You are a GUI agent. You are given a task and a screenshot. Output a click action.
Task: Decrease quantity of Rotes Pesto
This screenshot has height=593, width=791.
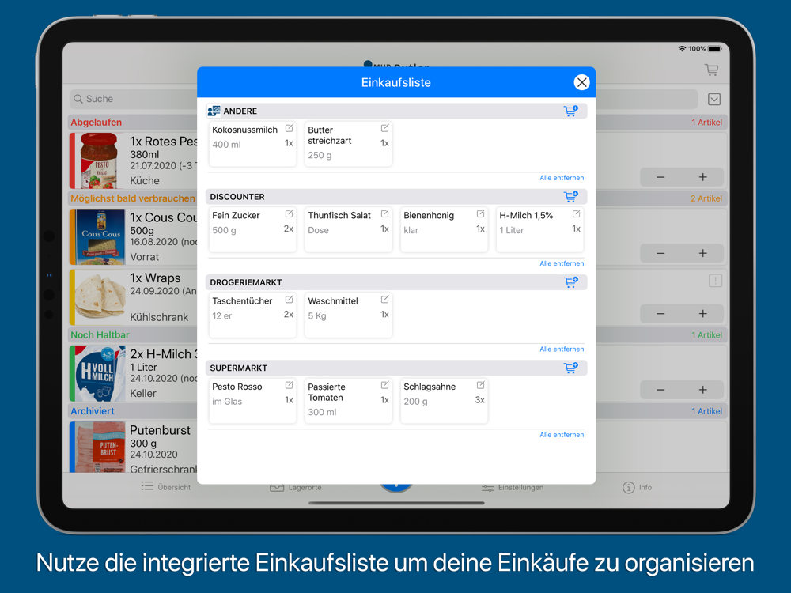pos(660,177)
